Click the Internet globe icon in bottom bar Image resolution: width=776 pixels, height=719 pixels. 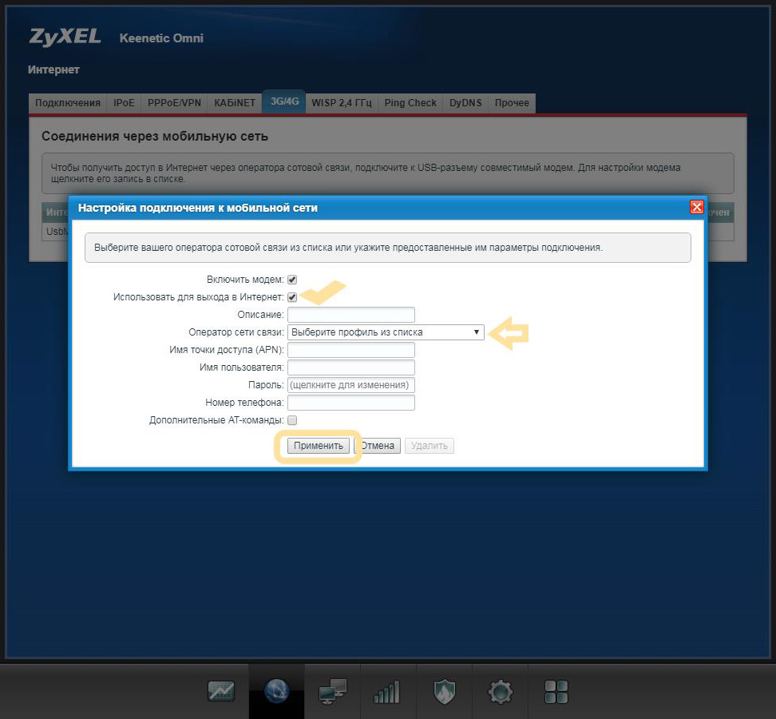click(x=276, y=691)
